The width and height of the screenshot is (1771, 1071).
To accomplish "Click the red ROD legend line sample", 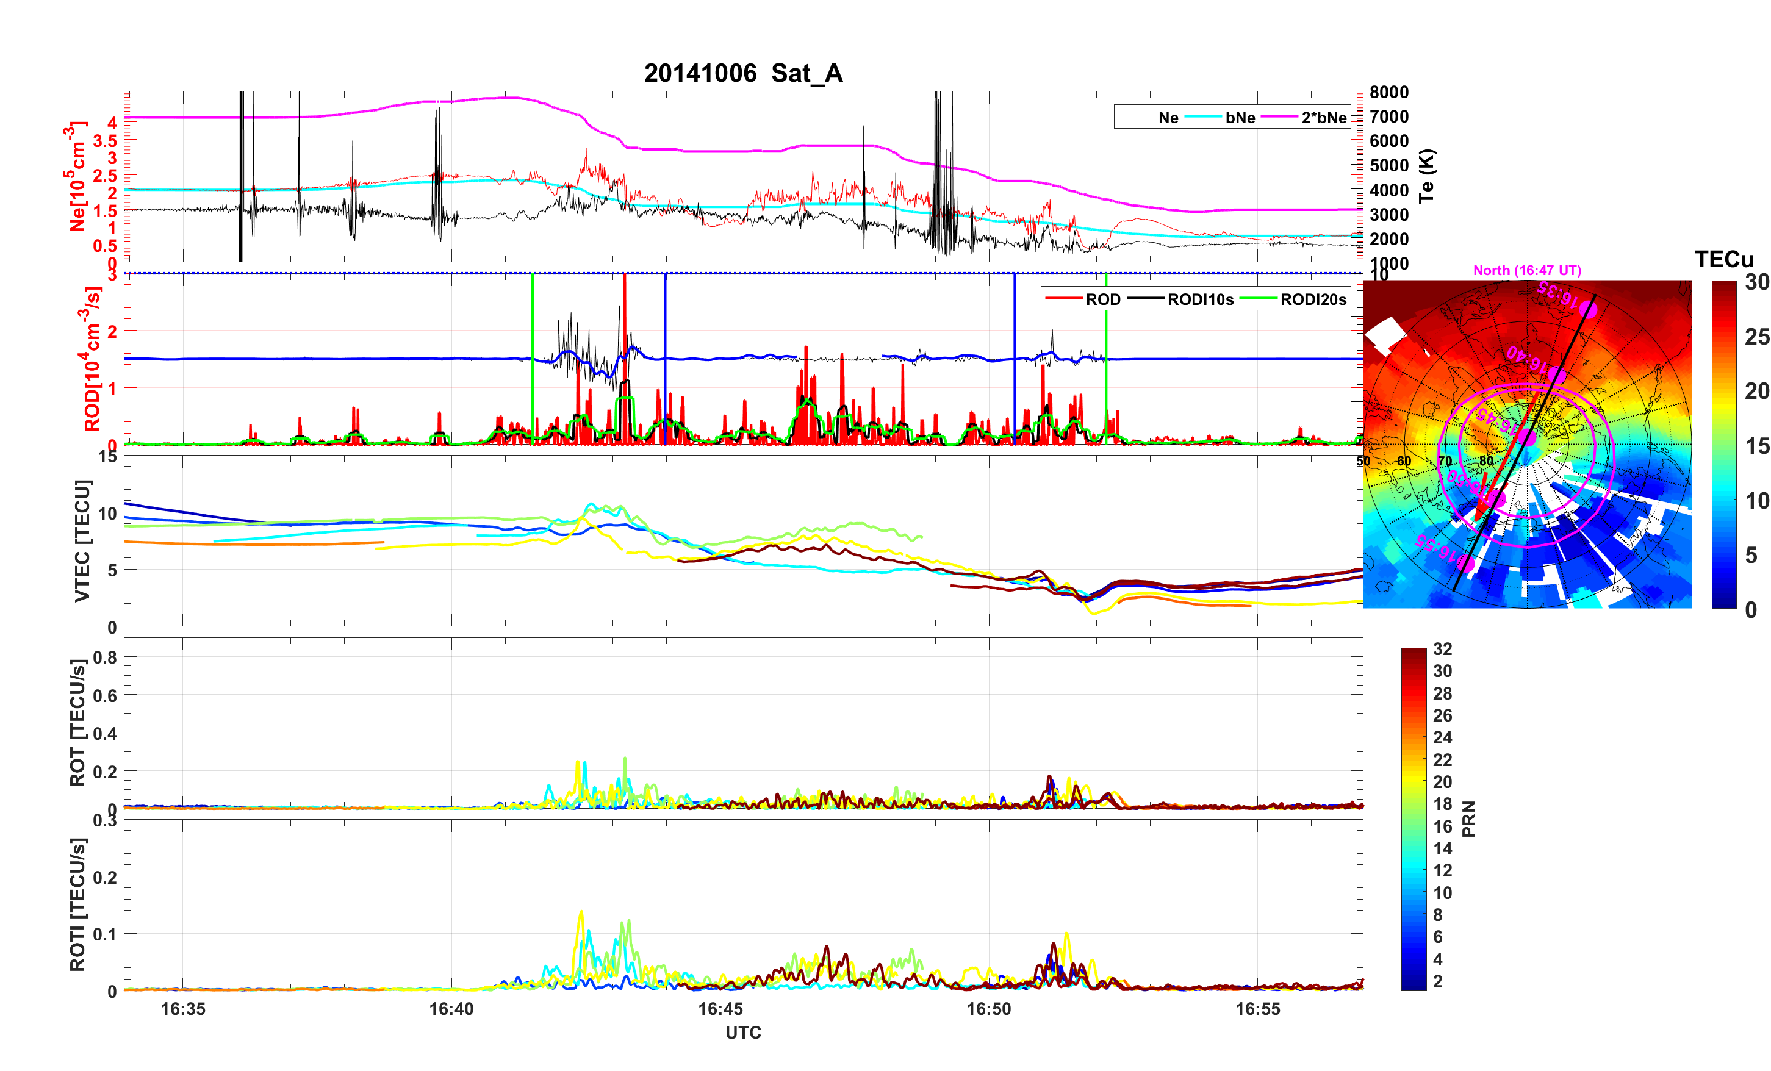I will coord(1064,299).
